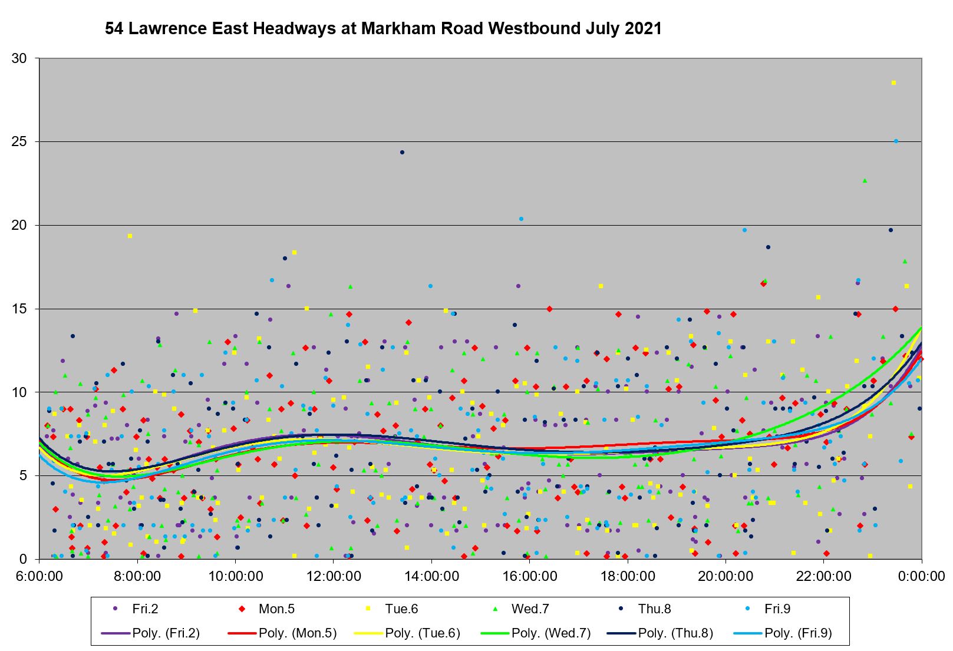Click the 30 label on the y-axis
The image size is (953, 651).
pyautogui.click(x=20, y=58)
